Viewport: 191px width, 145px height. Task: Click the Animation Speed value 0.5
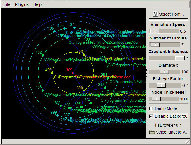(x=183, y=31)
